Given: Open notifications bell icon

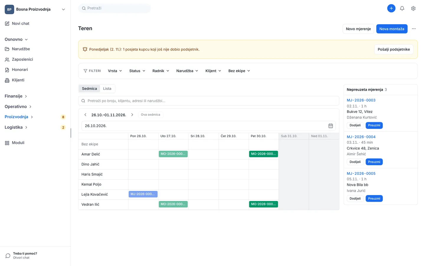Looking at the screenshot, I should coord(402,8).
